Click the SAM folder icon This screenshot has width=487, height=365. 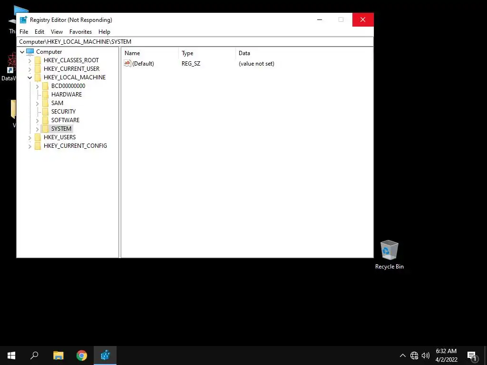point(45,103)
